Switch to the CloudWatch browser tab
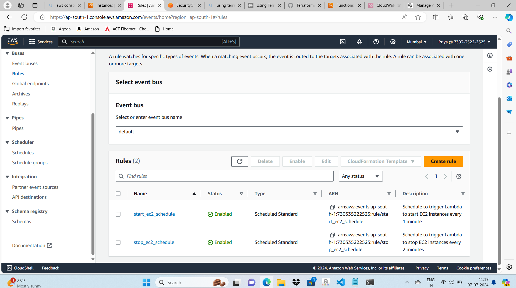516x288 pixels. pyautogui.click(x=385, y=5)
